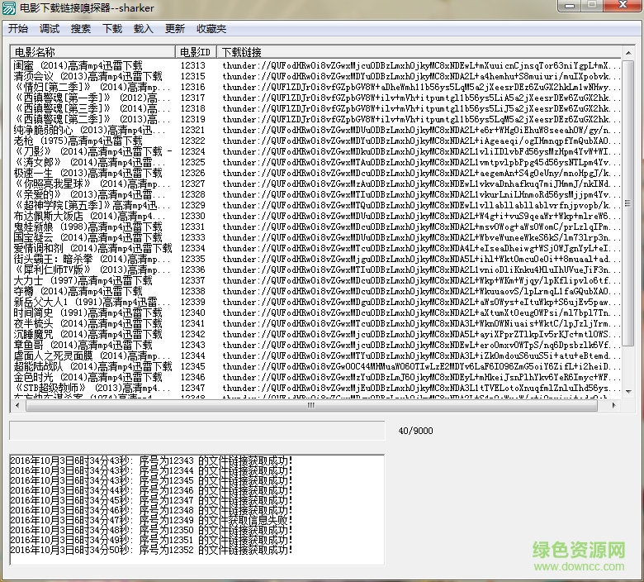Select the row with movie ID 12319
The height and width of the screenshot is (582, 644).
click(316, 119)
